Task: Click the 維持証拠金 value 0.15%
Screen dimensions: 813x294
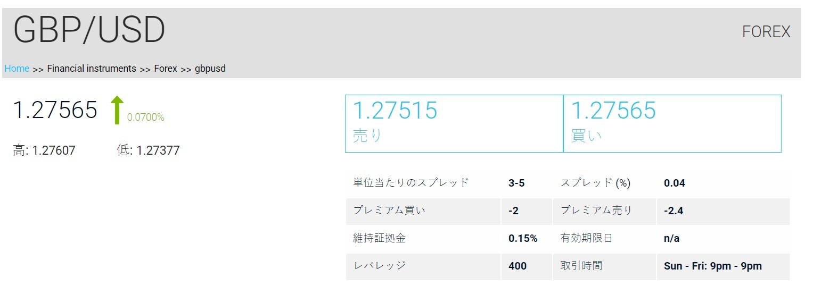Action: pyautogui.click(x=523, y=239)
